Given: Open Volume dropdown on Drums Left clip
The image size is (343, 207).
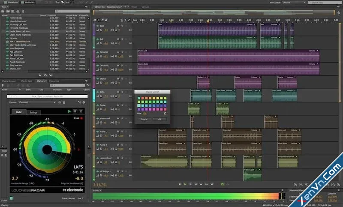Looking at the screenshot, I should (317, 51).
